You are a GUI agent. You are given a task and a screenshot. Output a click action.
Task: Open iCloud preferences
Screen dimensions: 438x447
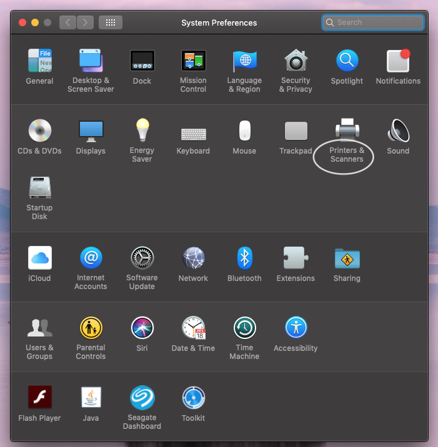(x=39, y=258)
